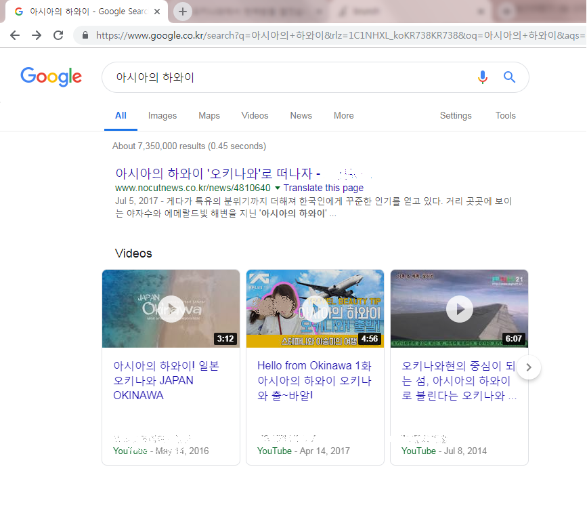
Task: Click the nocutnews result snippet text dated Jul 5, 2017
Action: pyautogui.click(x=313, y=207)
